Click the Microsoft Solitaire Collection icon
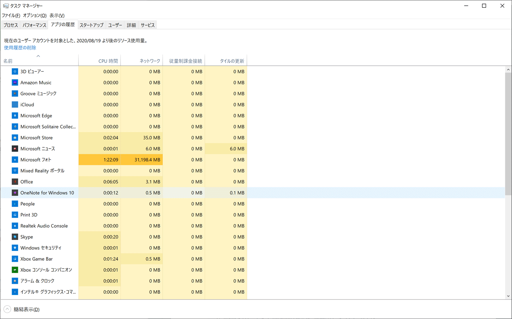 pyautogui.click(x=15, y=126)
